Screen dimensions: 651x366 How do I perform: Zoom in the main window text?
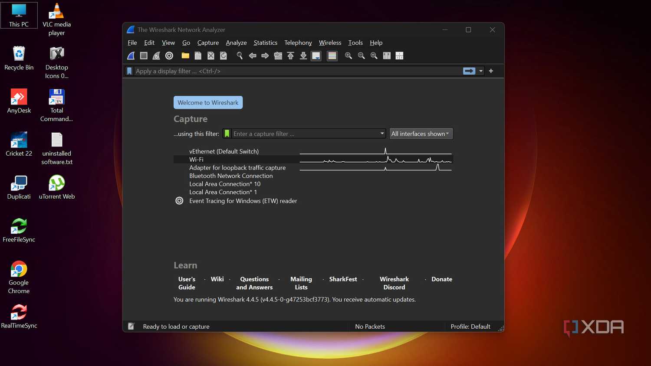(348, 56)
